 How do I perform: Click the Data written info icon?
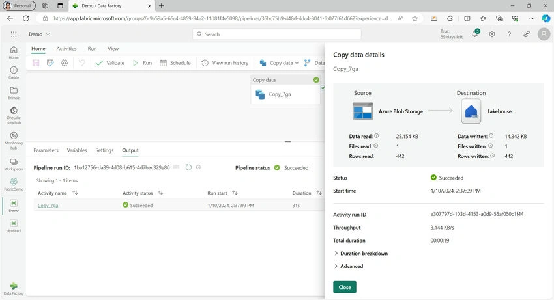tap(491, 136)
